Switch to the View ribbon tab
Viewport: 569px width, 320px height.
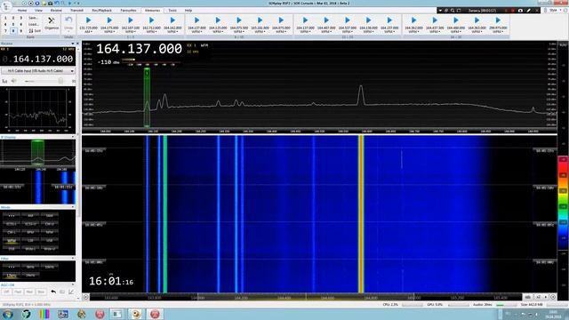(x=38, y=11)
